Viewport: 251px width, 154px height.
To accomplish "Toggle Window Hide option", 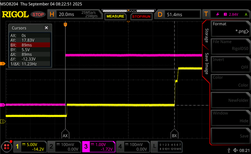I will (x=231, y=118).
